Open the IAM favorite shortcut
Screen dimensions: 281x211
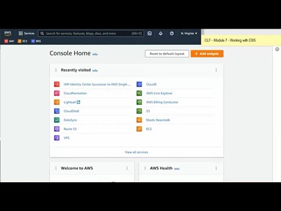click(9, 41)
